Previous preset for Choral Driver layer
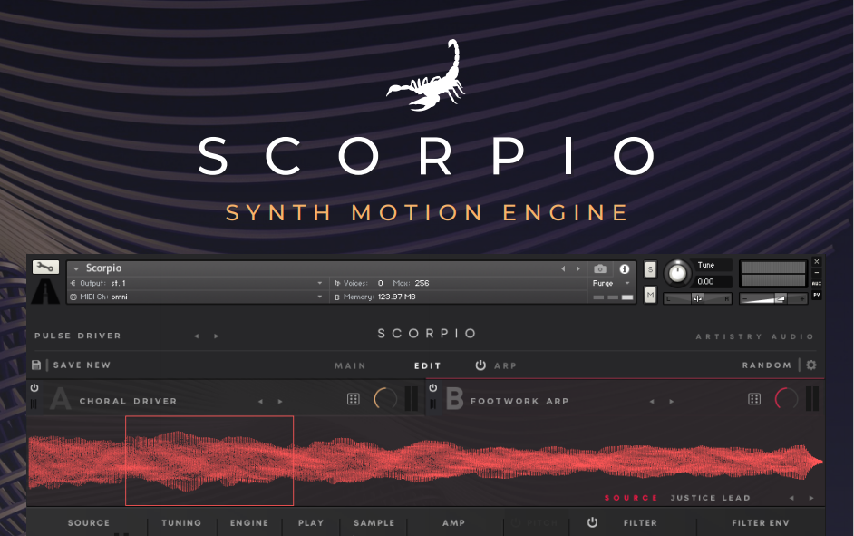 click(x=260, y=402)
